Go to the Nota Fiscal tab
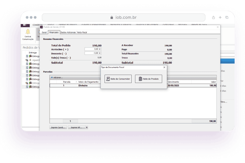This screenshot has width=245, height=163. tap(82, 32)
